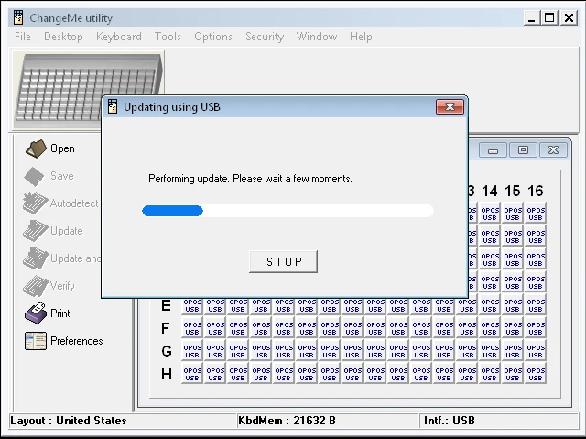Select key F2 OPOS USB
This screenshot has width=586, height=439.
point(215,328)
